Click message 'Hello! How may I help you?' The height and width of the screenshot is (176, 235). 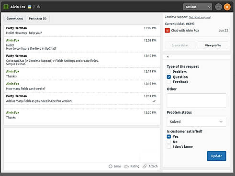pos(24,33)
